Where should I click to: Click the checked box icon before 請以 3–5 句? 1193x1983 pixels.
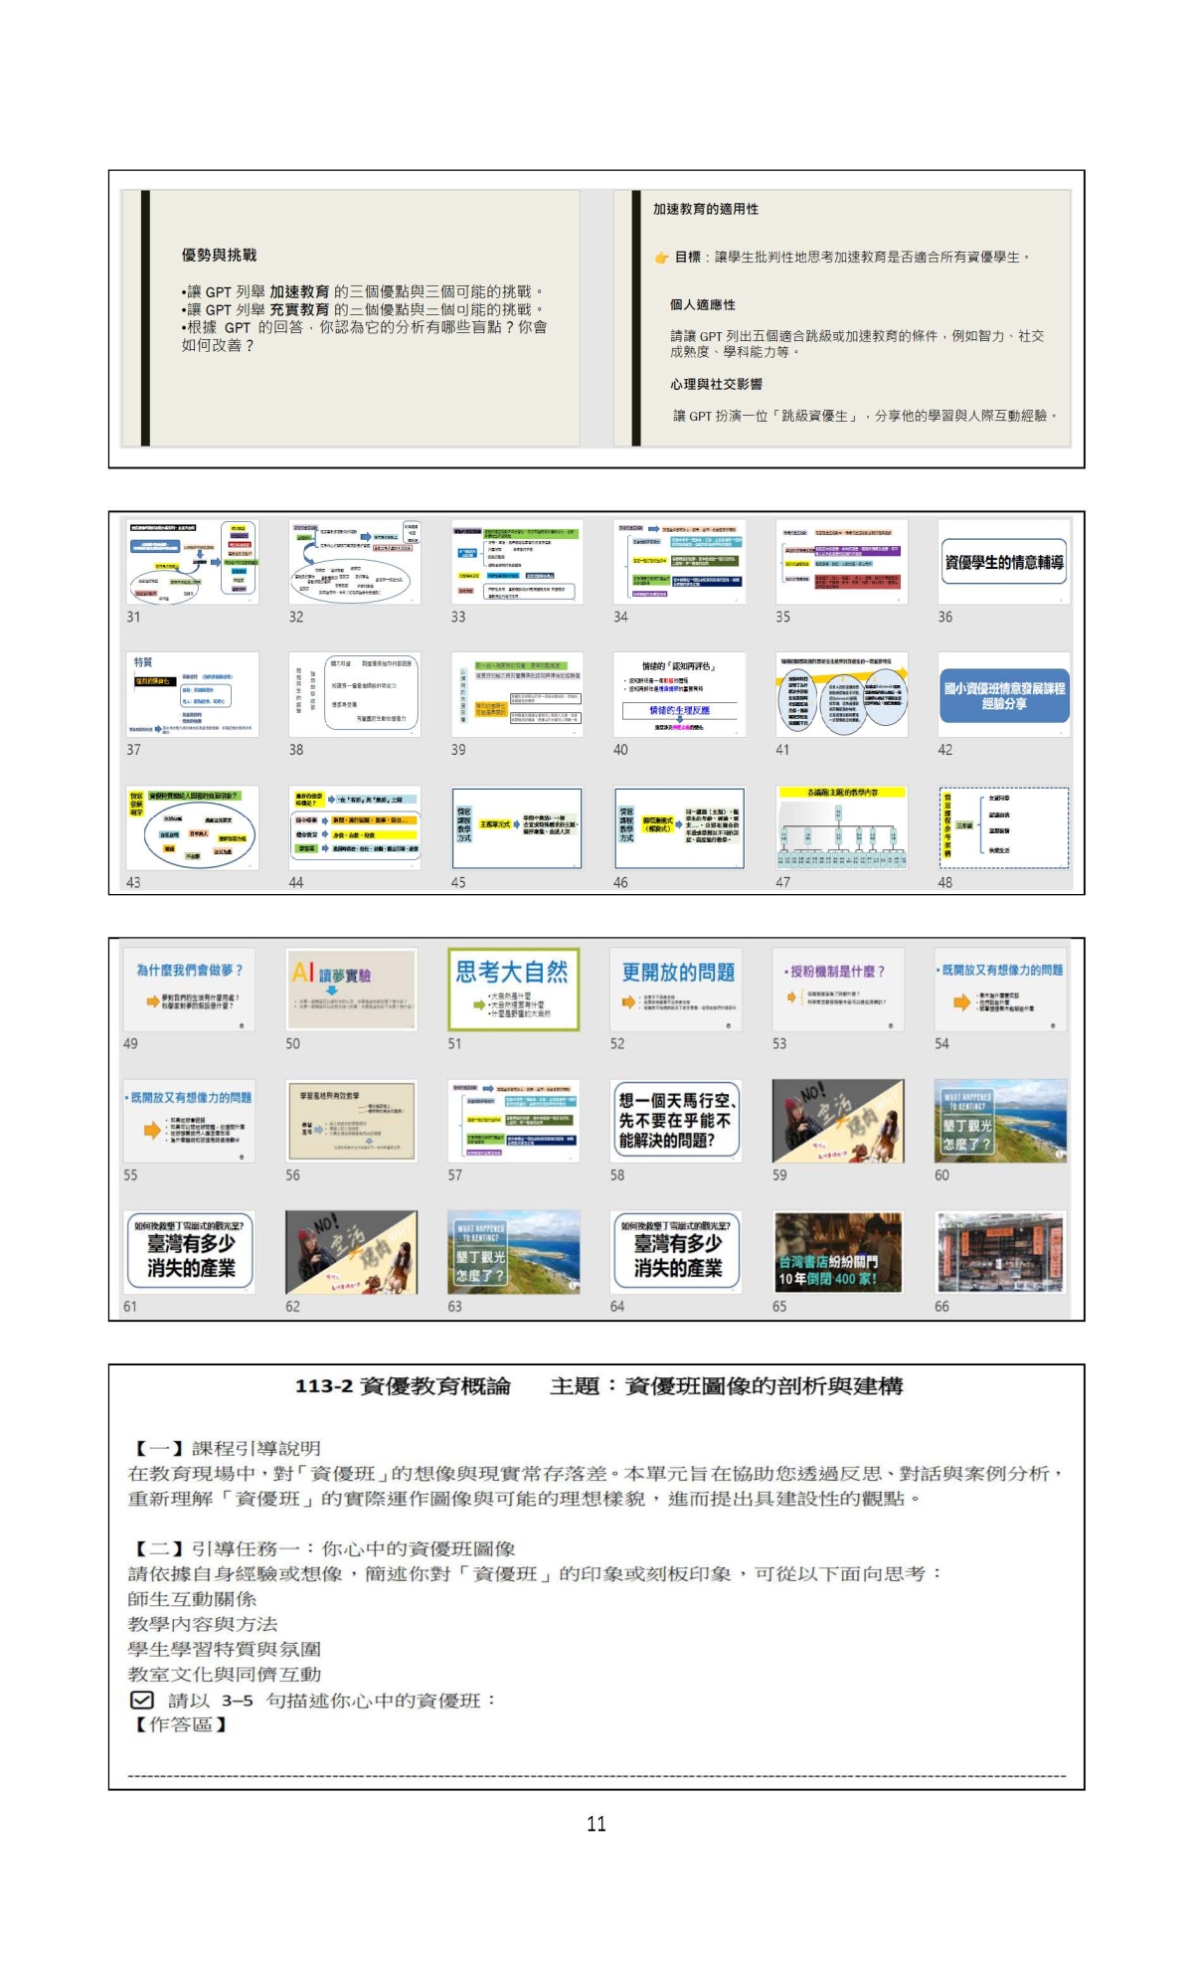click(142, 1700)
